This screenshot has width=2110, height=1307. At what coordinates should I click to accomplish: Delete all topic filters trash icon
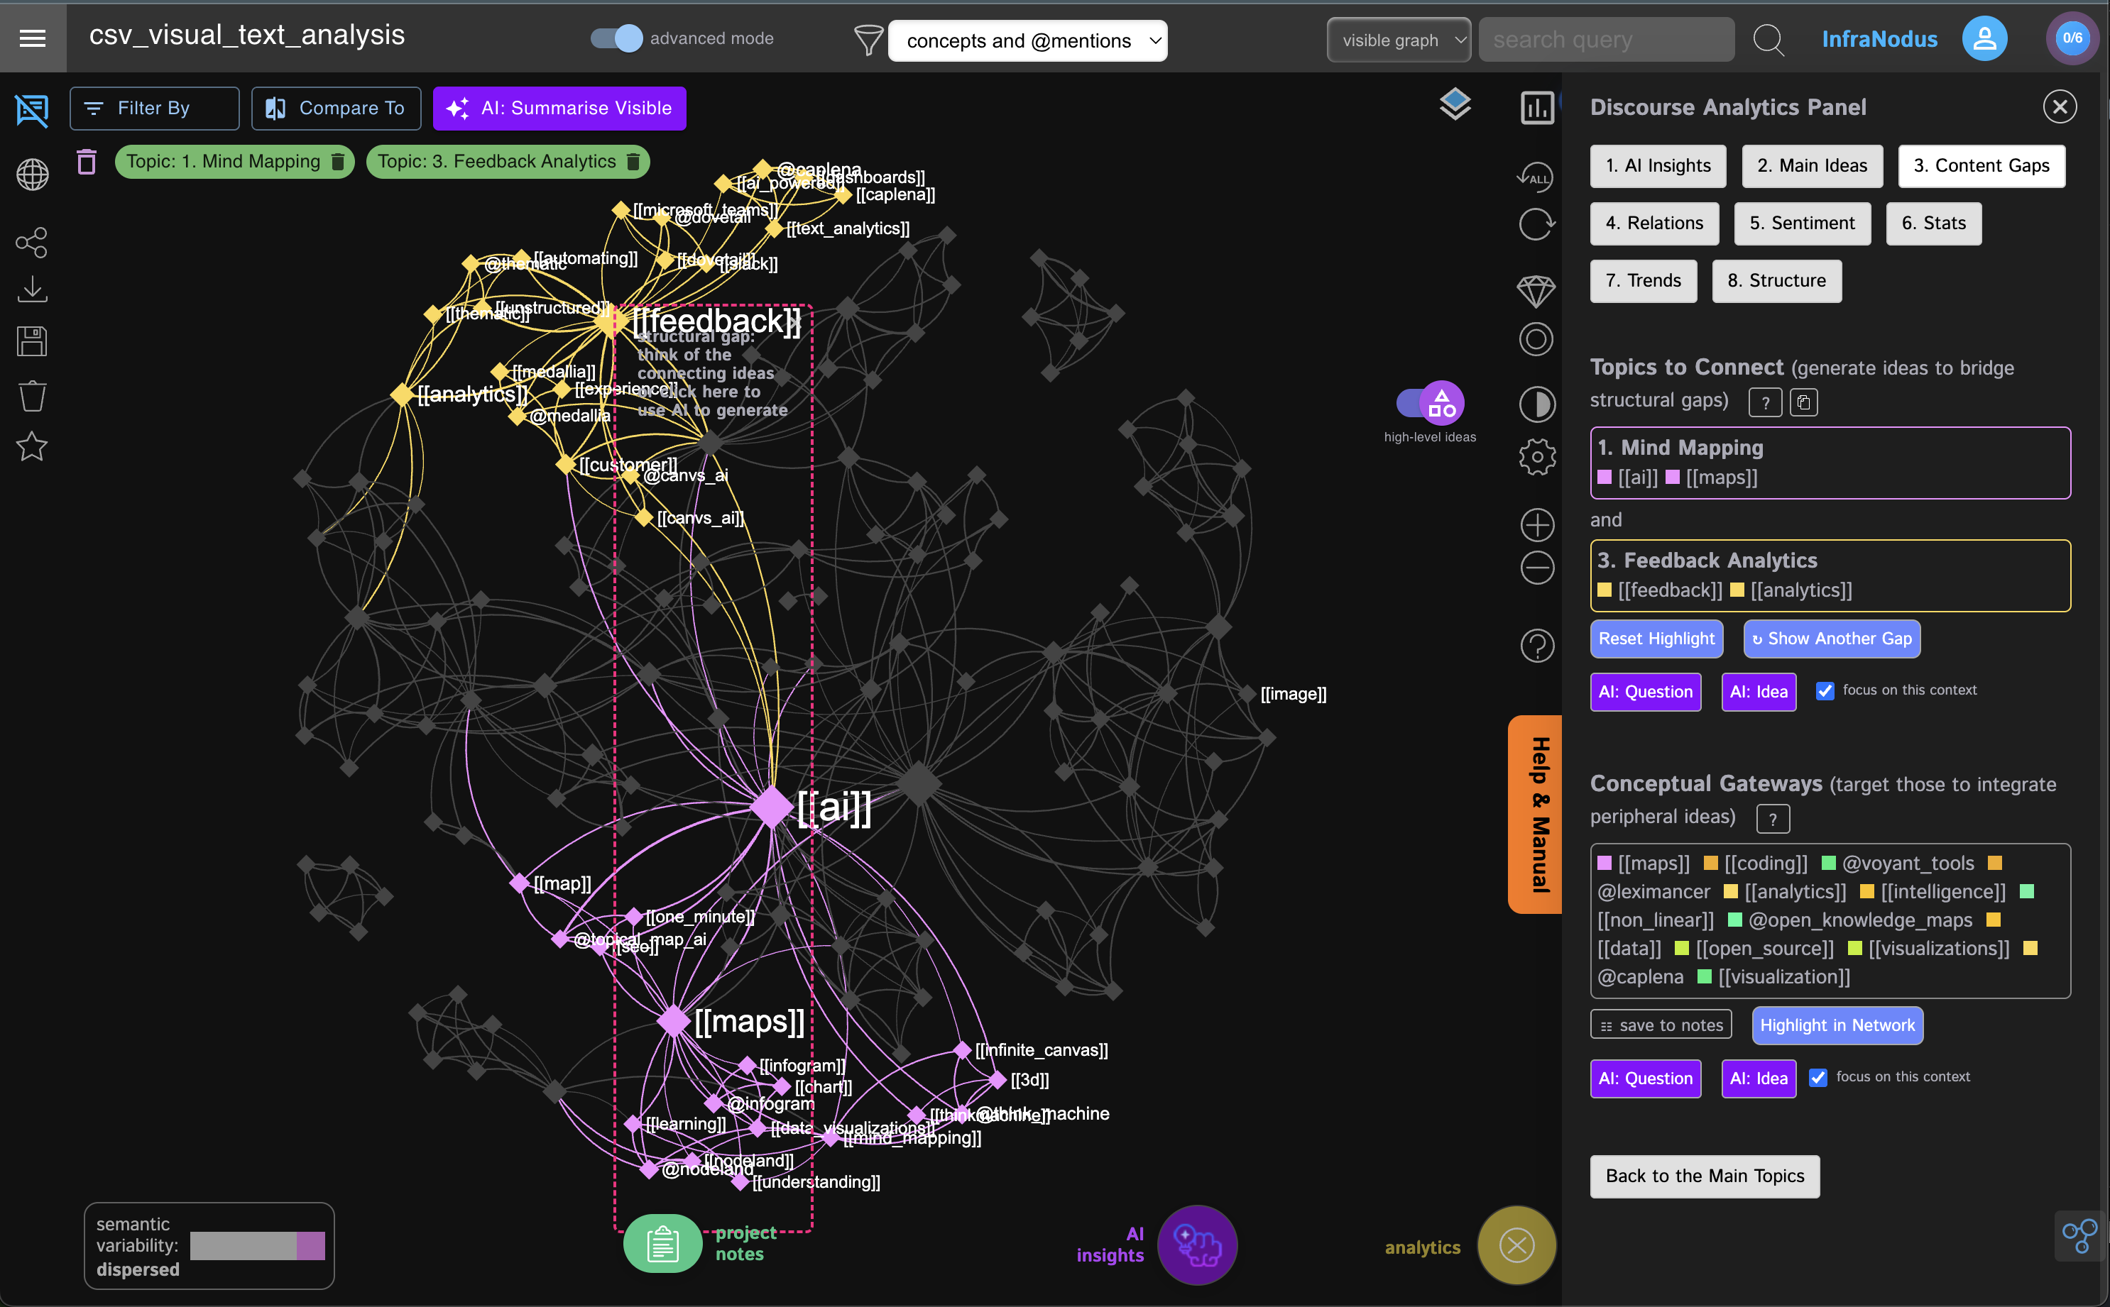tap(87, 162)
